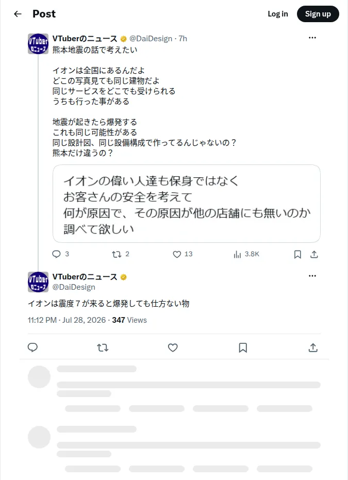Bookmark the parent post
Image resolution: width=348 pixels, height=480 pixels.
pos(297,254)
